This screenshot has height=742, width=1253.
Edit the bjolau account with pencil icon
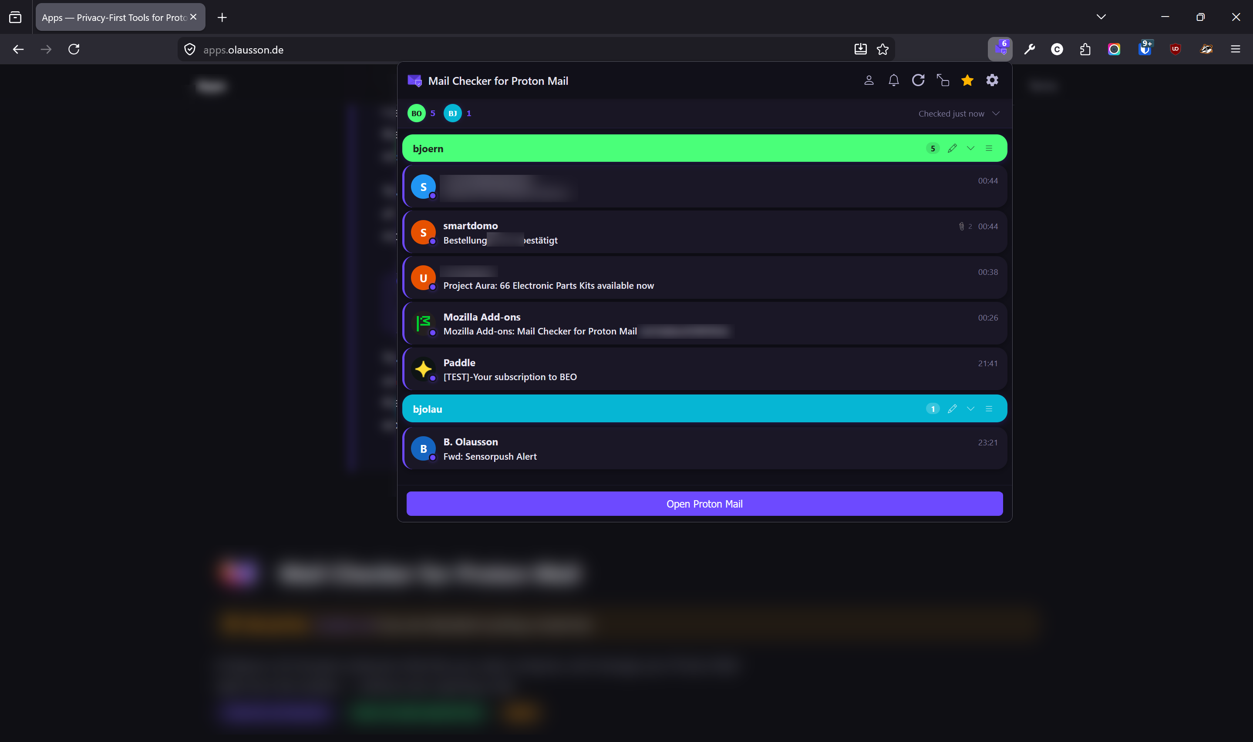click(x=952, y=409)
